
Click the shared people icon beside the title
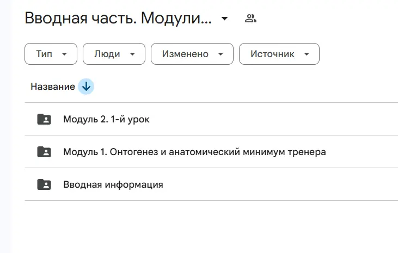click(x=250, y=18)
